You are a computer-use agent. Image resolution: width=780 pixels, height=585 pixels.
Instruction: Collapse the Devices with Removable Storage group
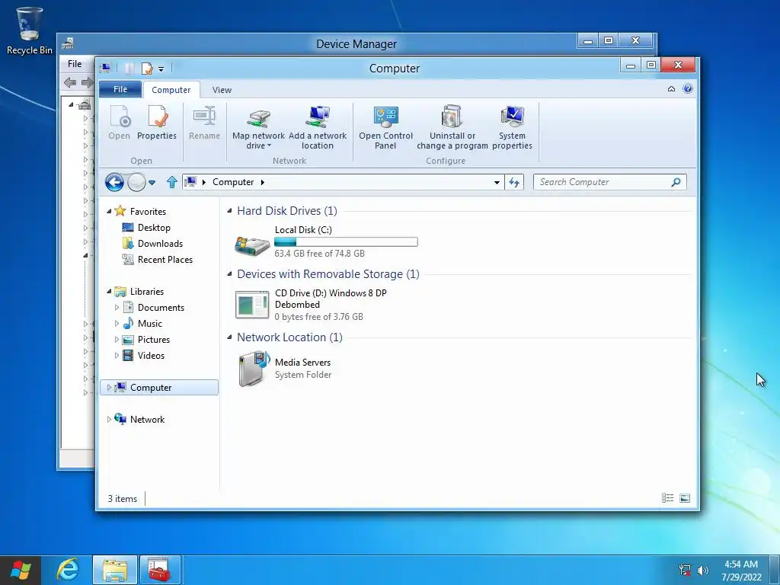229,274
